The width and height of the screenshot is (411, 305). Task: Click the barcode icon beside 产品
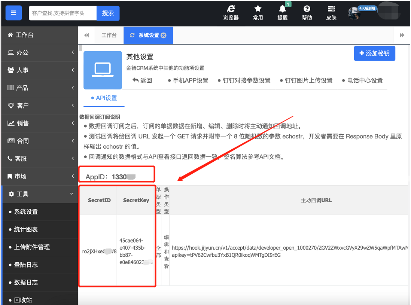coord(10,88)
